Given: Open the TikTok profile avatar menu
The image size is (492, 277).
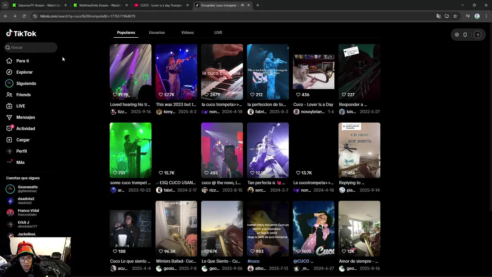Looking at the screenshot, I should (478, 35).
